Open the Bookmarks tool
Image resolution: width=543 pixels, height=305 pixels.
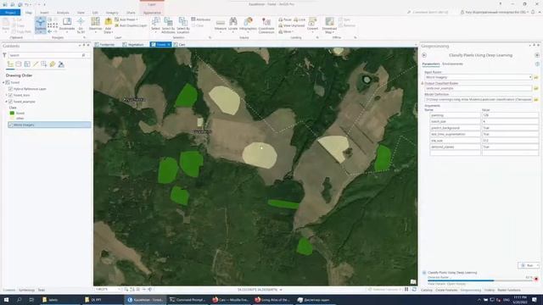point(67,25)
